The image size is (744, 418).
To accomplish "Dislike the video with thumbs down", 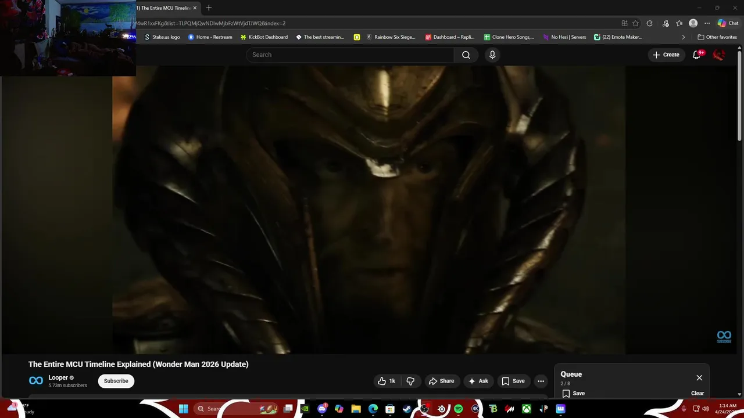I will pos(410,381).
